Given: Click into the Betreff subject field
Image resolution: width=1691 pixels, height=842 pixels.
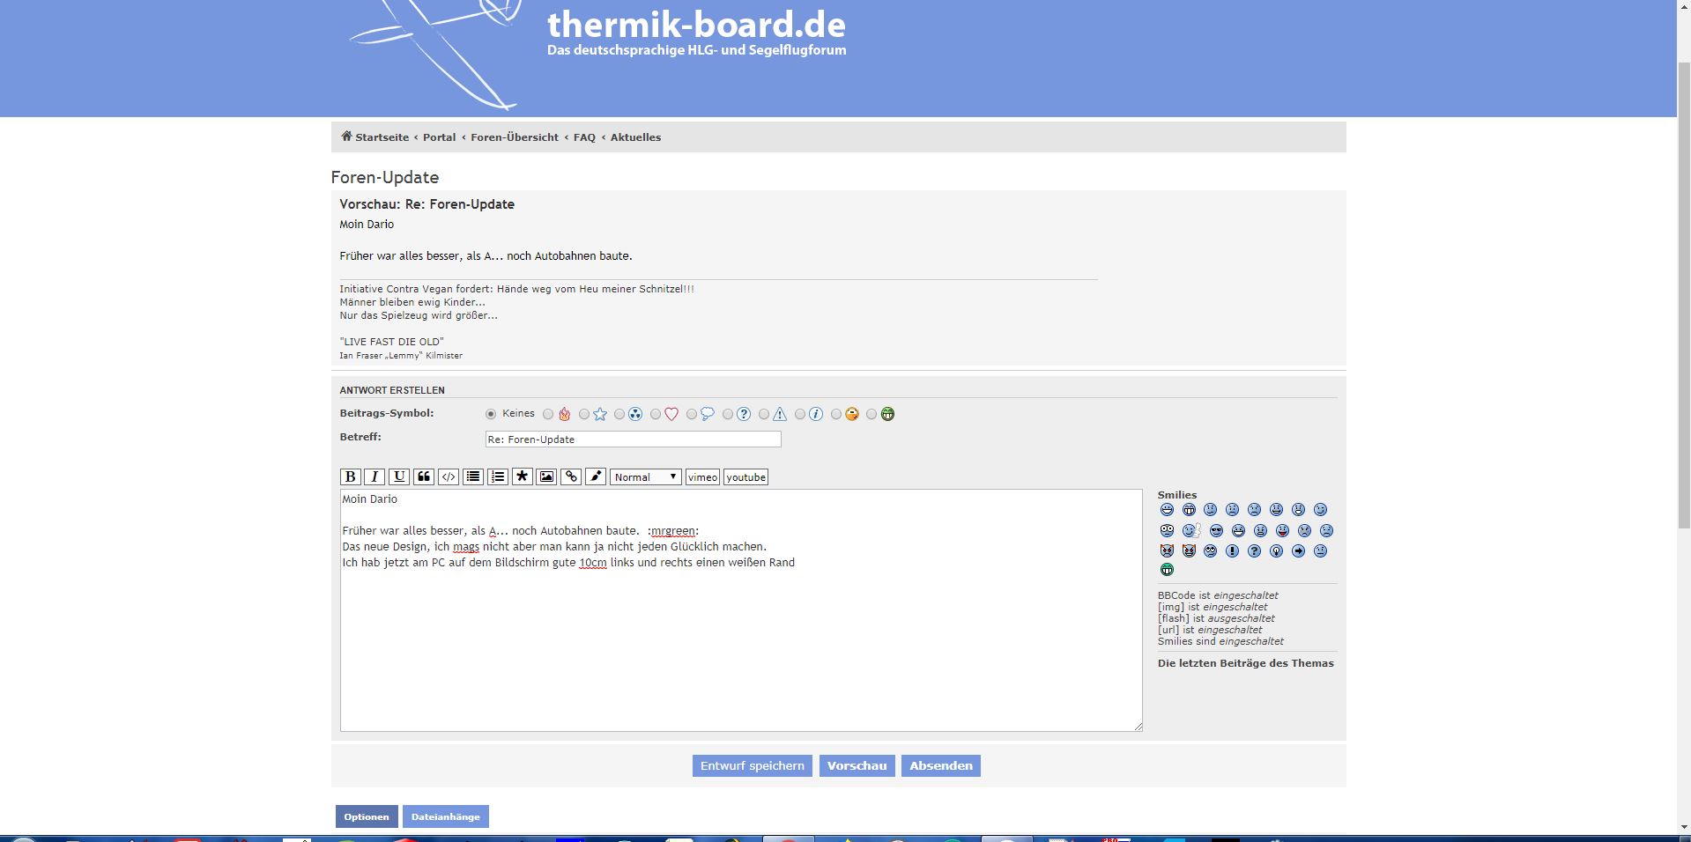Looking at the screenshot, I should coord(633,439).
